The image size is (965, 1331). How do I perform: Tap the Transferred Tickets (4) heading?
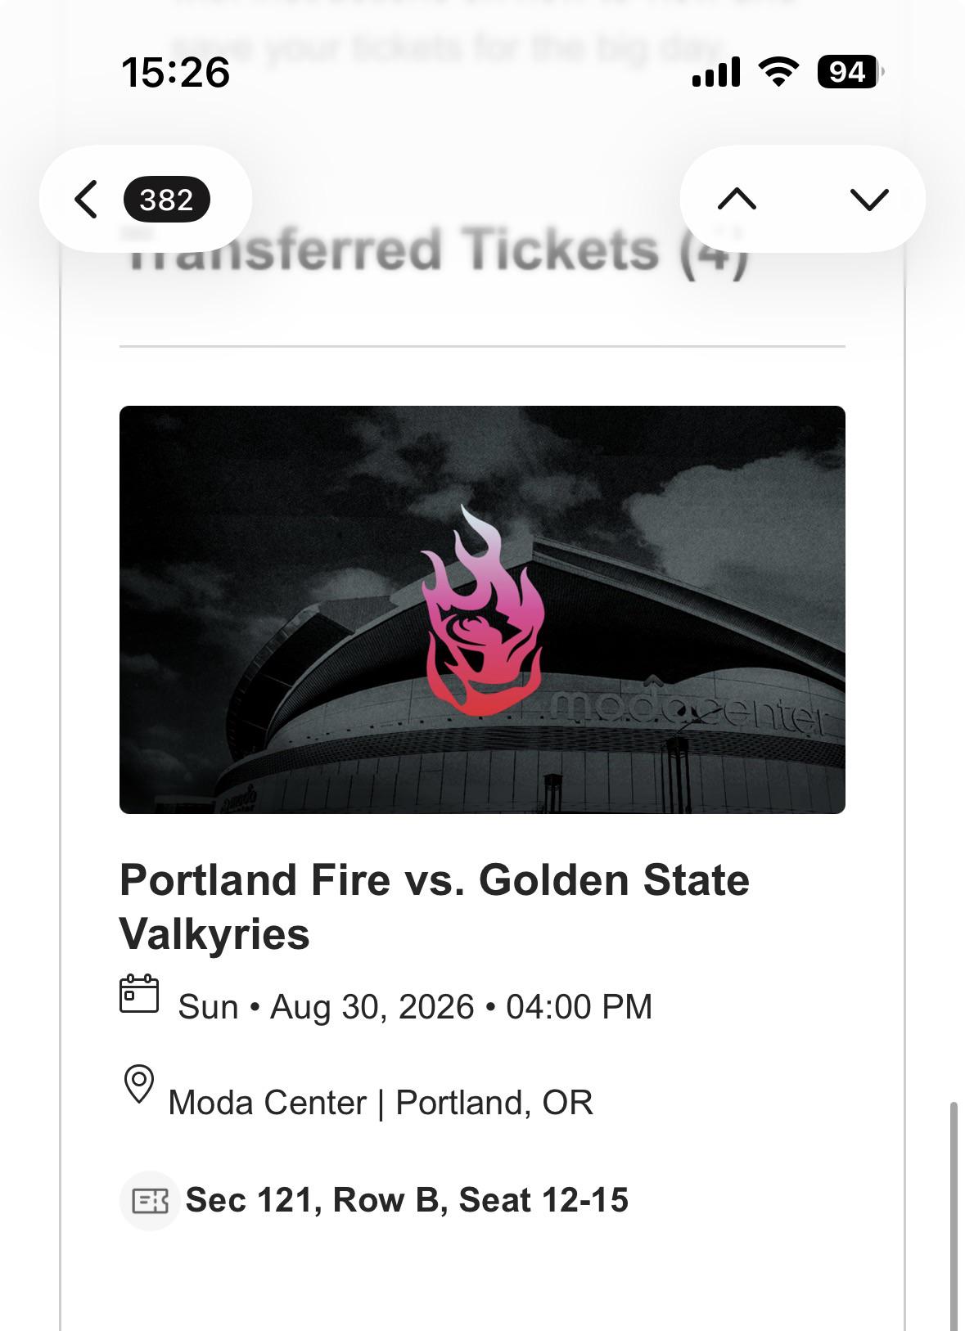[438, 250]
